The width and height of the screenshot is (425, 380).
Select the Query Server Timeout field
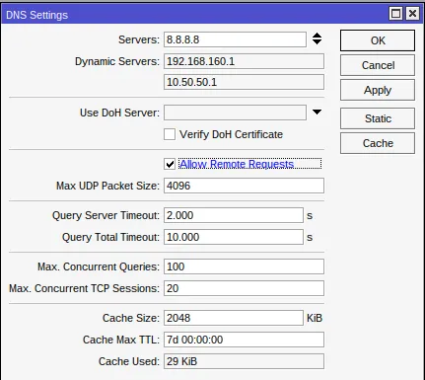click(x=234, y=215)
